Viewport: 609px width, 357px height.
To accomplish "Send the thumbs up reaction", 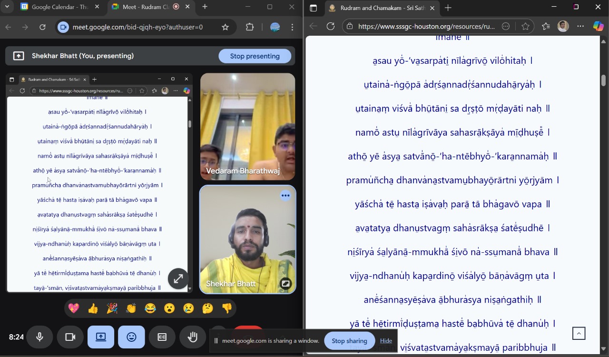I will [93, 308].
